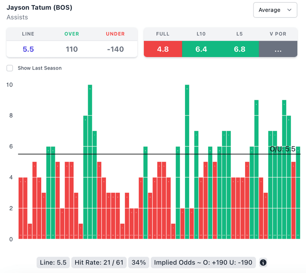Image resolution: width=306 pixels, height=273 pixels.
Task: Click the Line: 5.5 badge below chart
Action: click(53, 263)
